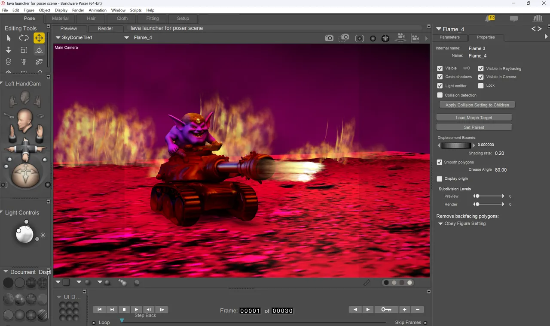Image resolution: width=550 pixels, height=326 pixels.
Task: Toggle the Light emitter checkbox
Action: pos(440,86)
